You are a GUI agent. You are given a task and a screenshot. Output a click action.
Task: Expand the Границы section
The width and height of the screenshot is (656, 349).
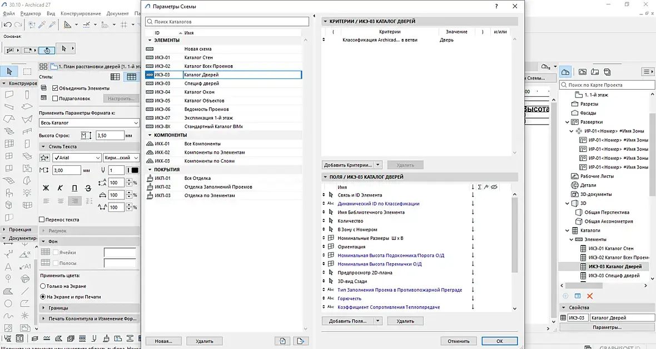click(x=43, y=308)
